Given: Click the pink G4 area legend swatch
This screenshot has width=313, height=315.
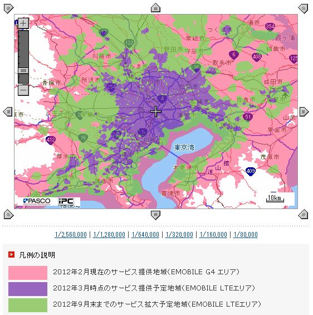Looking at the screenshot, I should point(28,273).
